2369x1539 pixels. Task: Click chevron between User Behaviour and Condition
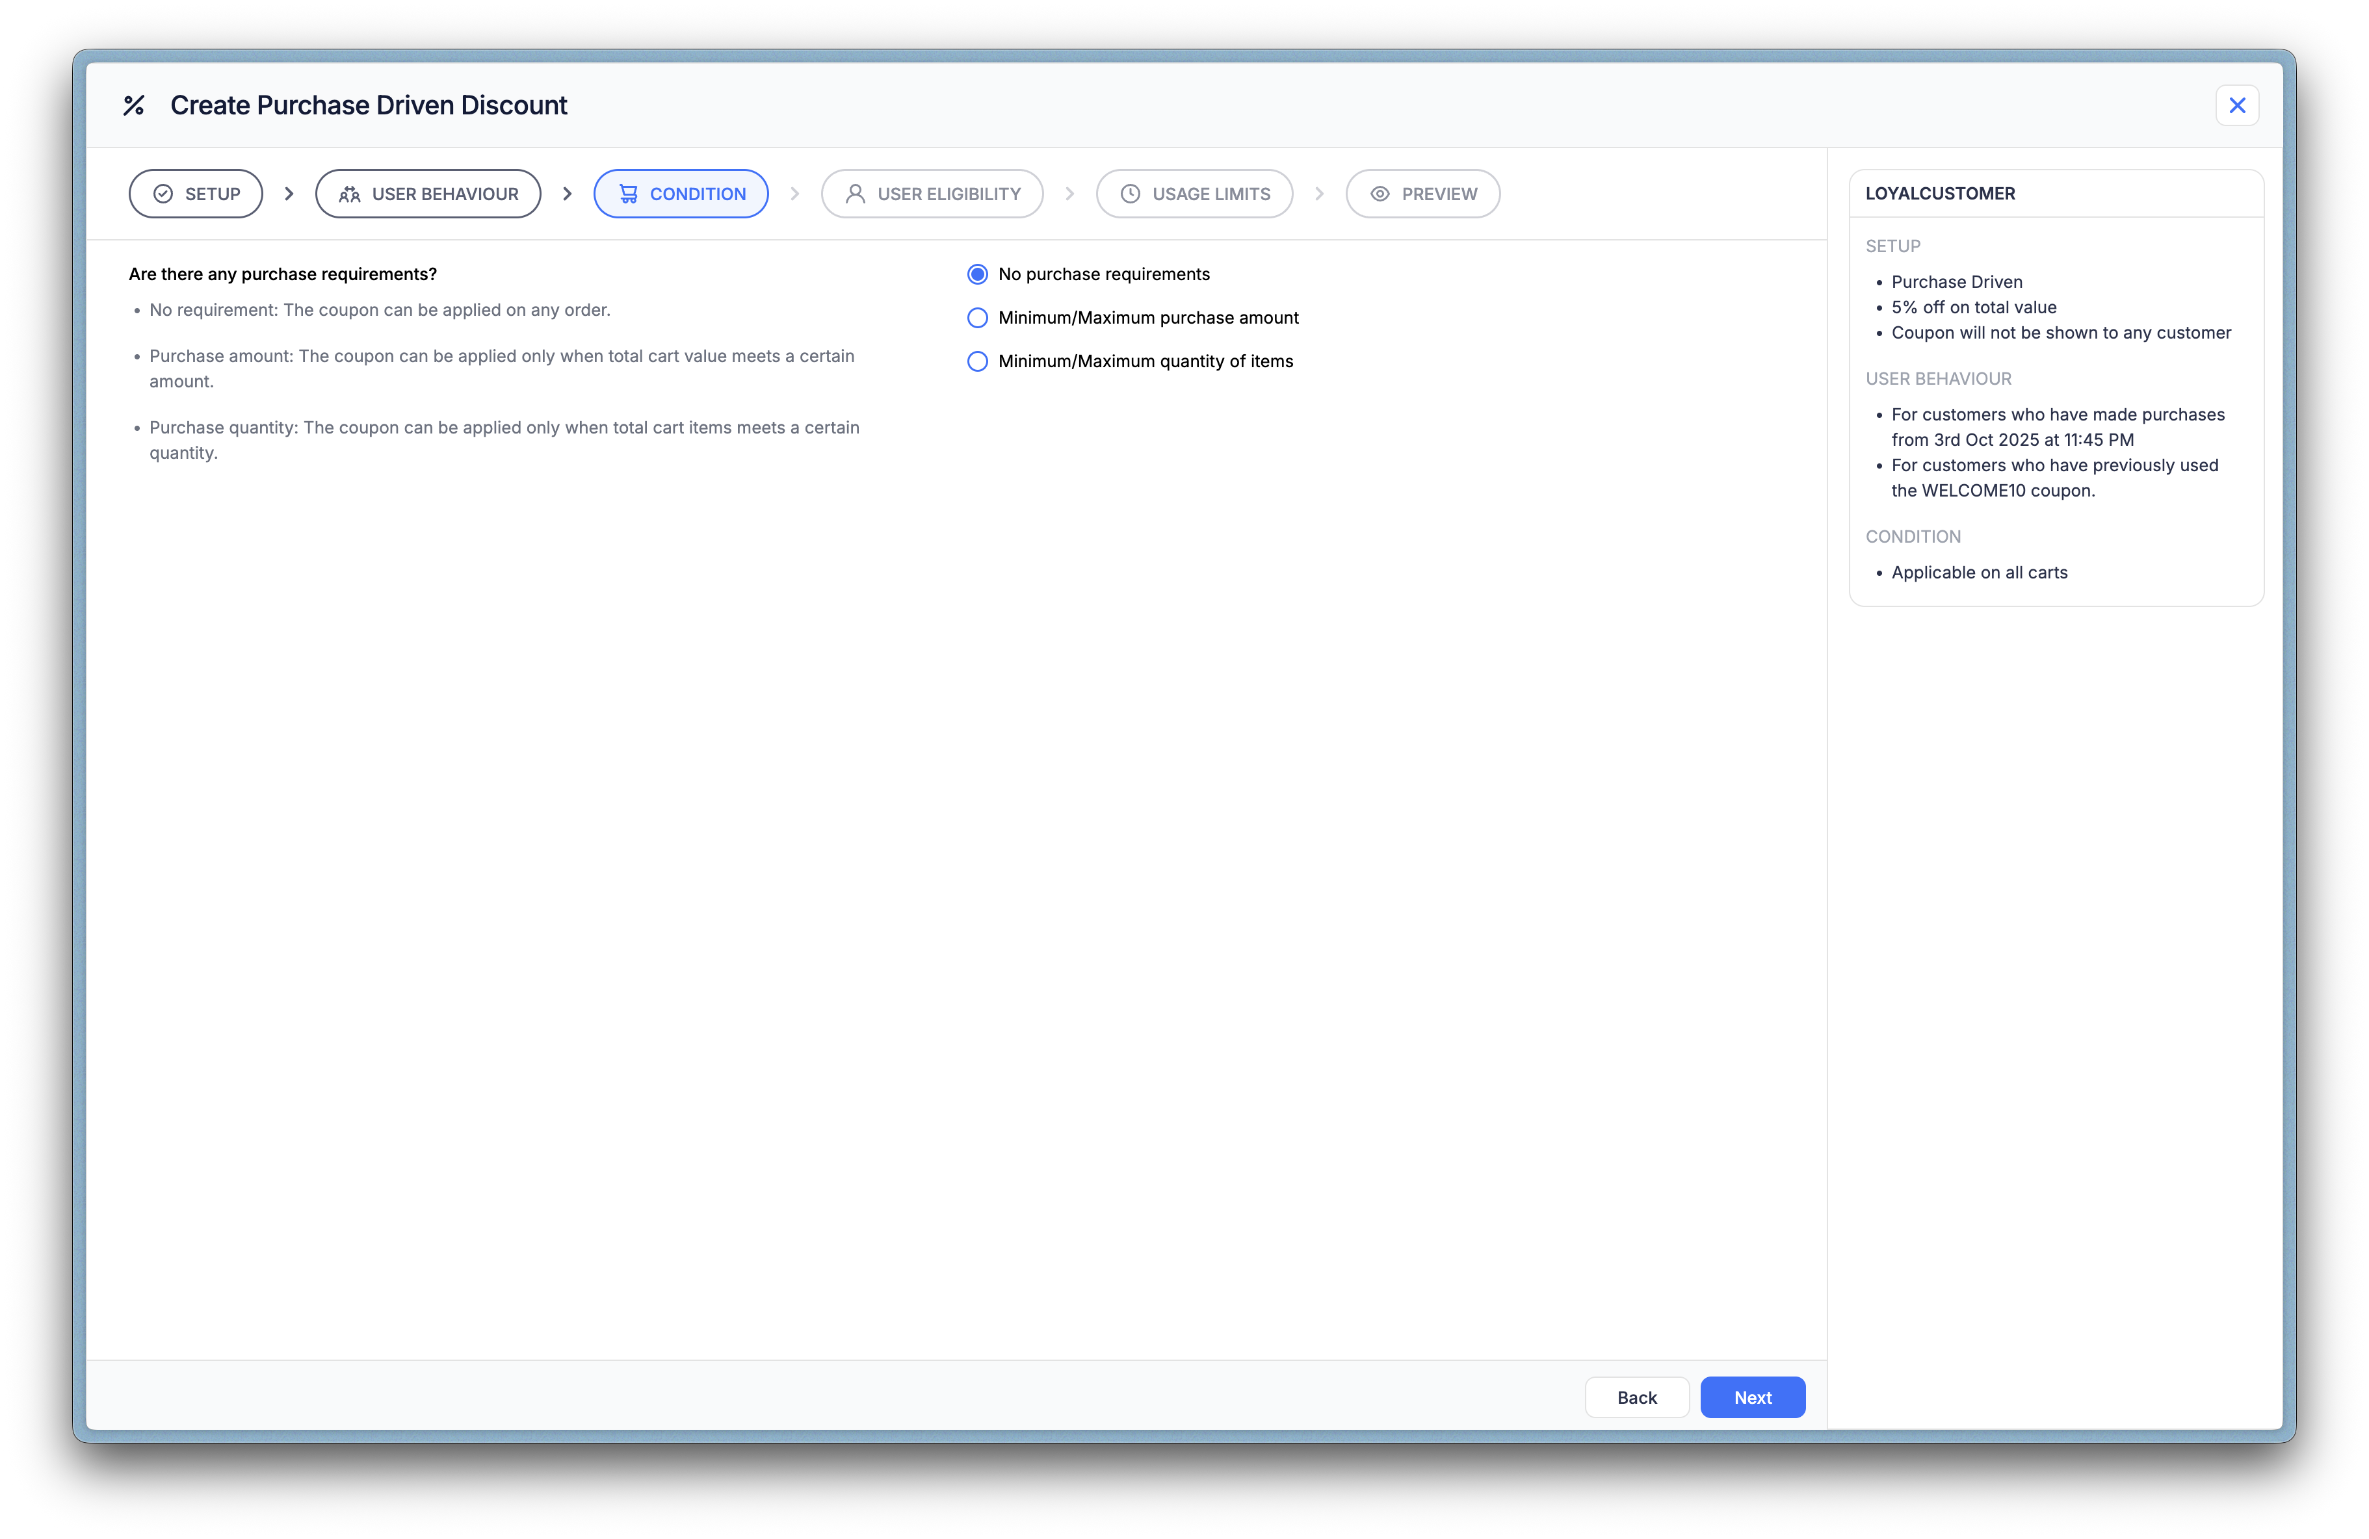pyautogui.click(x=568, y=194)
